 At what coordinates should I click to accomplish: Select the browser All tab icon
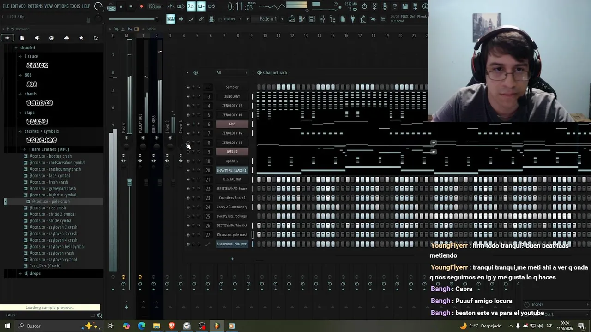pos(7,38)
